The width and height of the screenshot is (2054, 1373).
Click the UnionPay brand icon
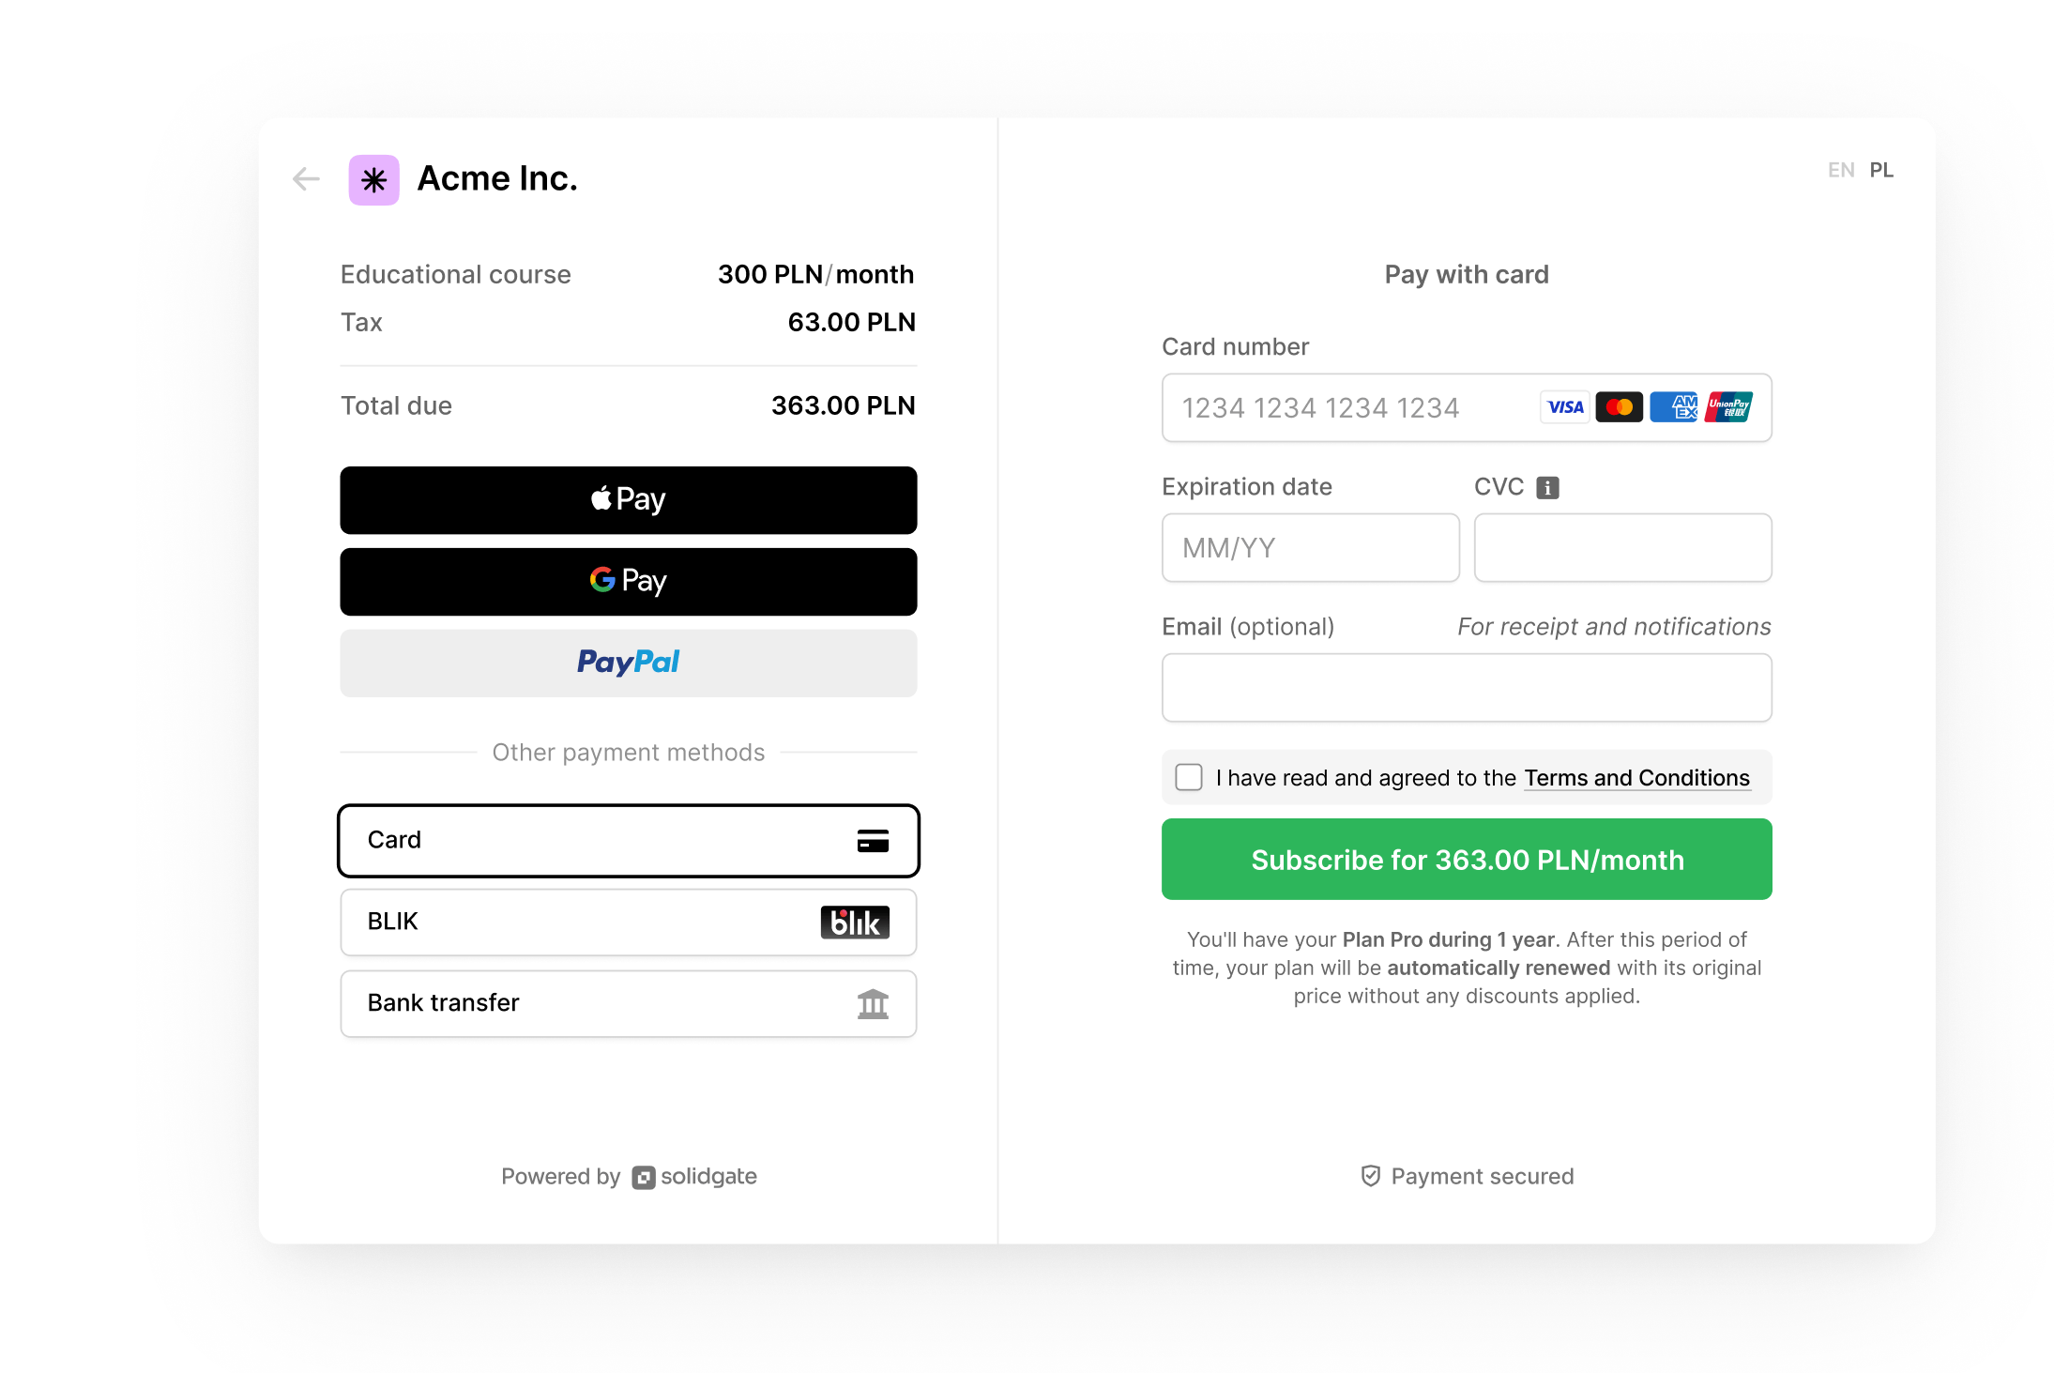(x=1727, y=406)
